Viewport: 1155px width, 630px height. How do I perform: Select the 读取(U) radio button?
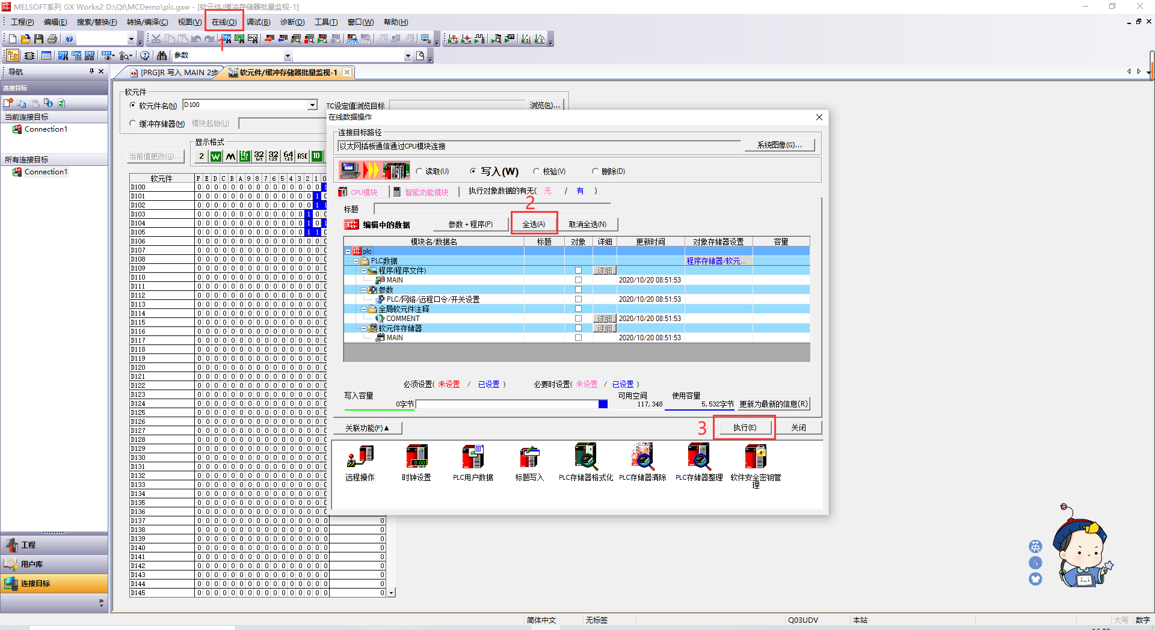[x=419, y=171]
